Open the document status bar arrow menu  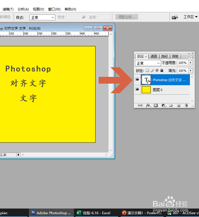[18, 155]
